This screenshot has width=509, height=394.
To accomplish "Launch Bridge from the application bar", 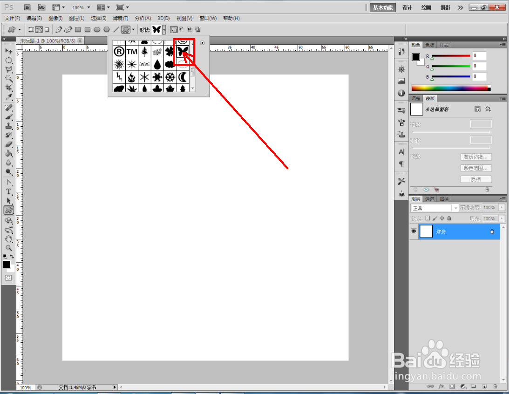I will [x=27, y=7].
